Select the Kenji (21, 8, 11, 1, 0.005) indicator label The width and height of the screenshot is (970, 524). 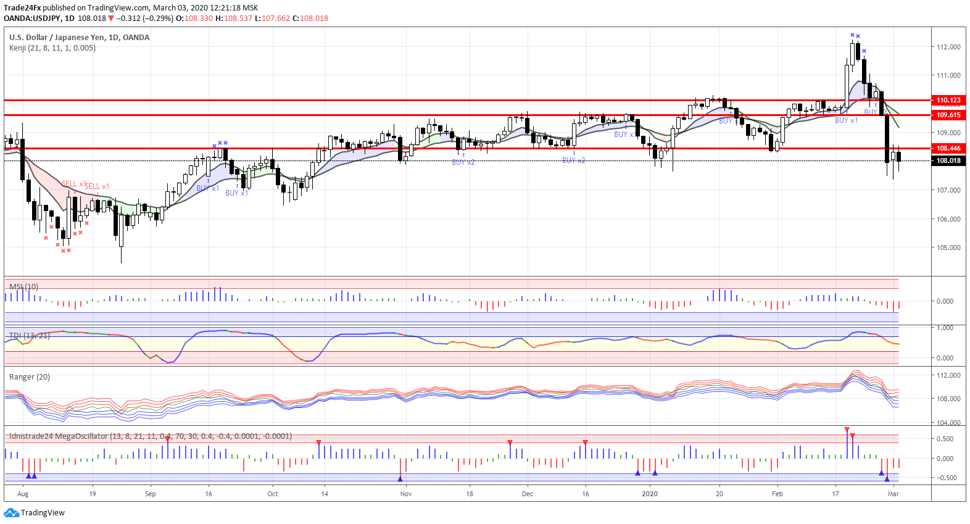(52, 48)
